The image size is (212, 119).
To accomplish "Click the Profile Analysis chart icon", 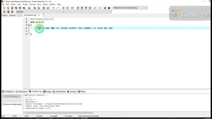I will tap(105, 8).
